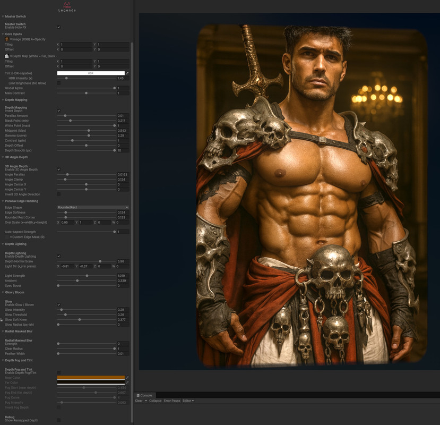The width and height of the screenshot is (440, 425).
Task: Enable Depth Fog/Tint checkbox
Action: point(58,372)
